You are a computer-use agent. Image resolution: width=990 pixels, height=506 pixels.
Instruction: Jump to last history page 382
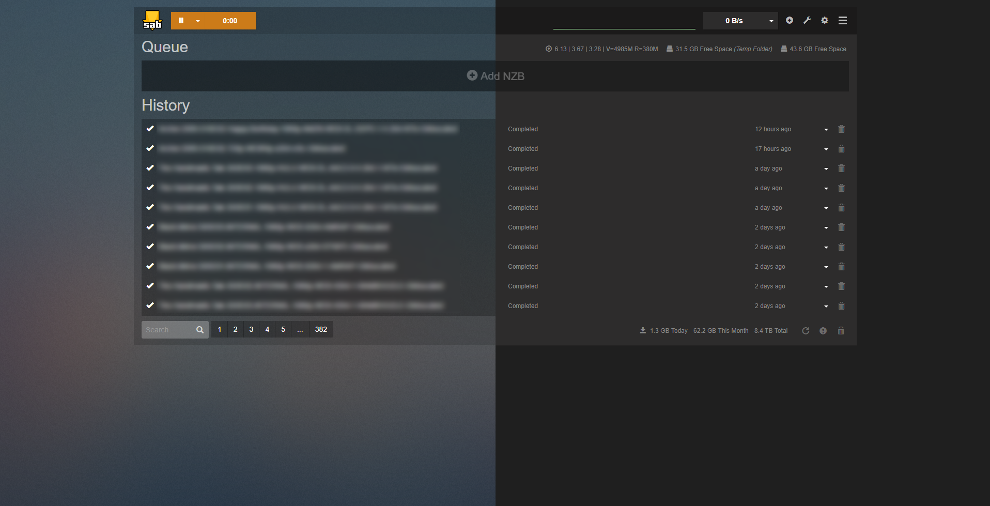[321, 329]
